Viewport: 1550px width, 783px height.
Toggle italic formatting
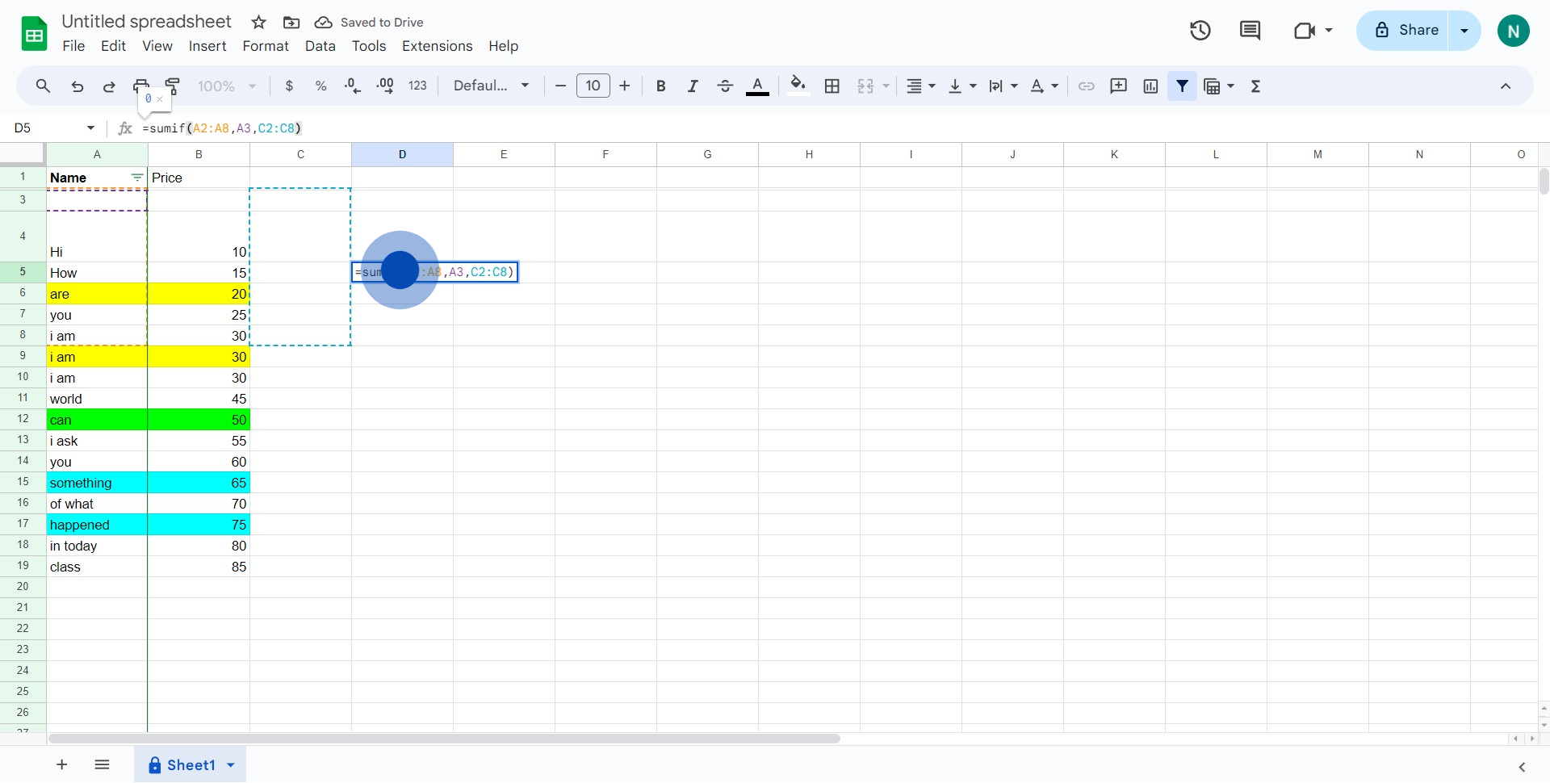pyautogui.click(x=693, y=86)
